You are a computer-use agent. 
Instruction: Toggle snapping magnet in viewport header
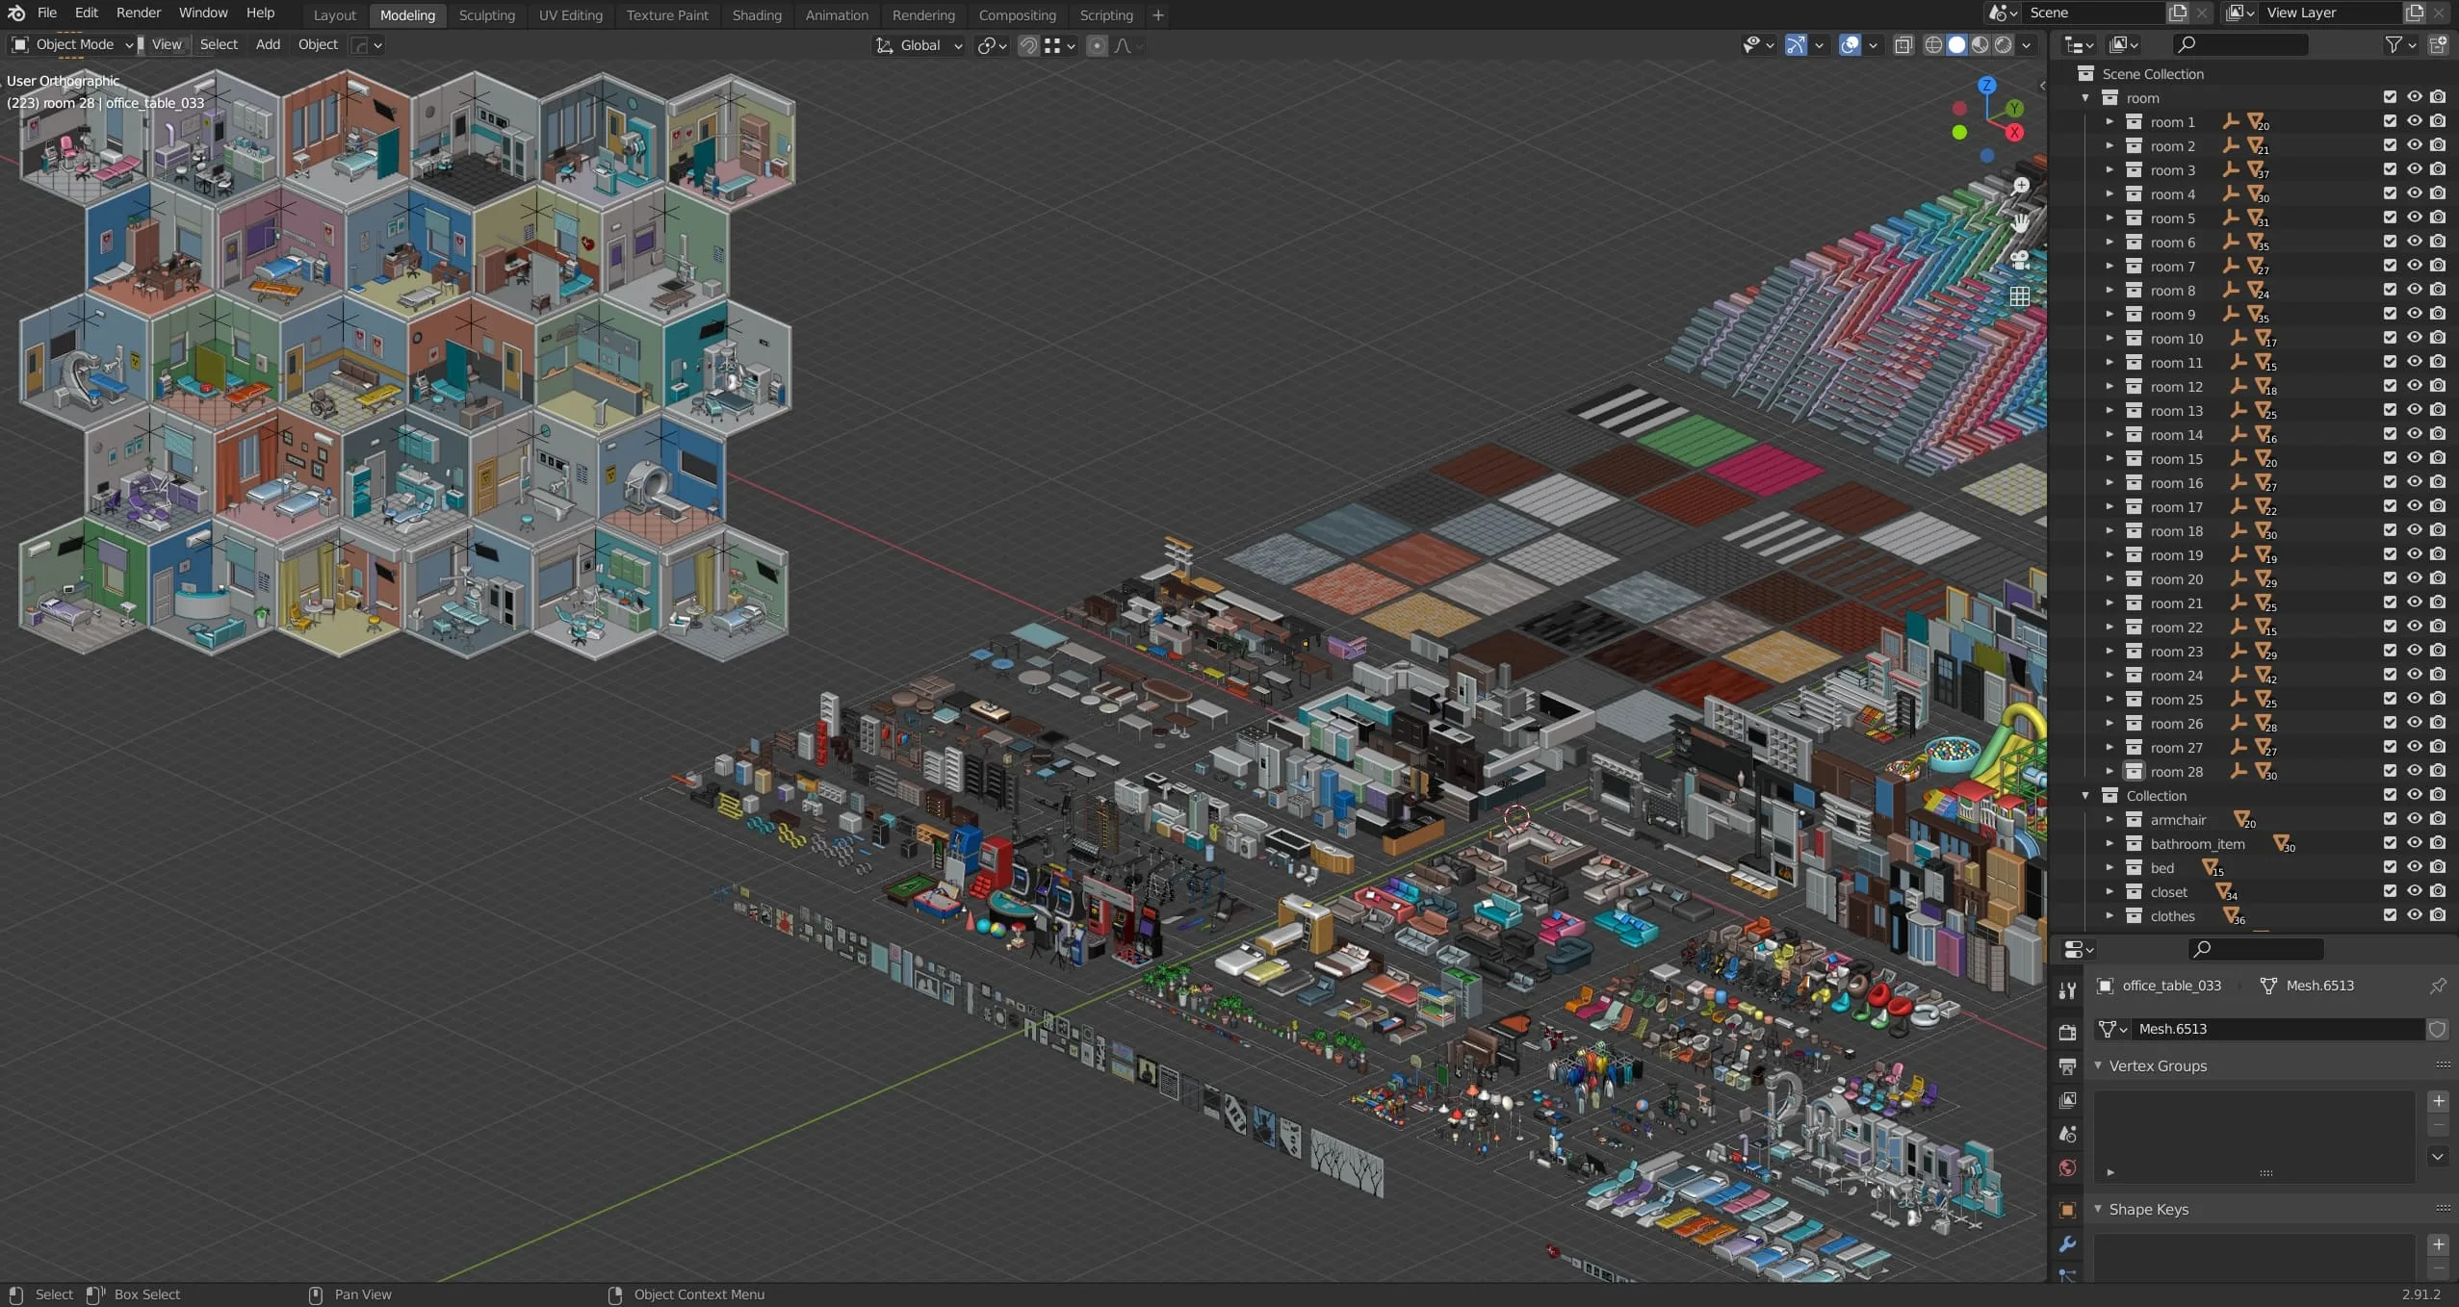coord(1028,45)
